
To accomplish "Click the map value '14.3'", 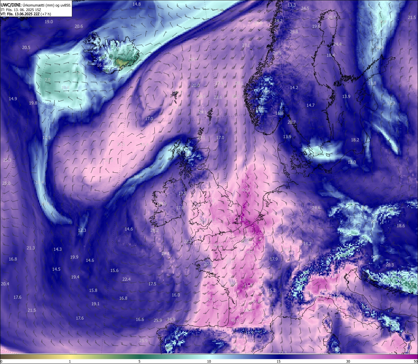I will pos(57,249).
